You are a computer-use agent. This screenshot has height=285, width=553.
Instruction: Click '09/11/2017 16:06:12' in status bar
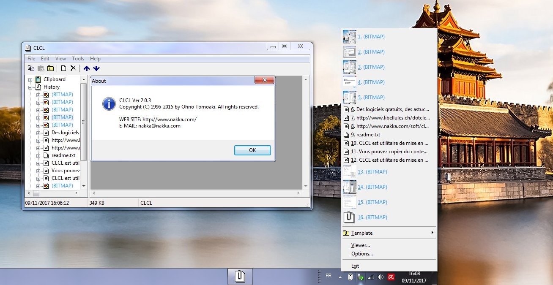(x=47, y=203)
